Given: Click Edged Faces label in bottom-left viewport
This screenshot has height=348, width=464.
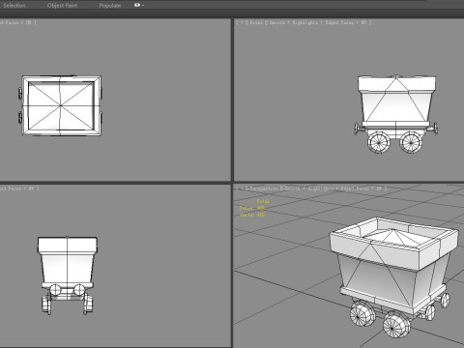Looking at the screenshot, I should point(12,188).
